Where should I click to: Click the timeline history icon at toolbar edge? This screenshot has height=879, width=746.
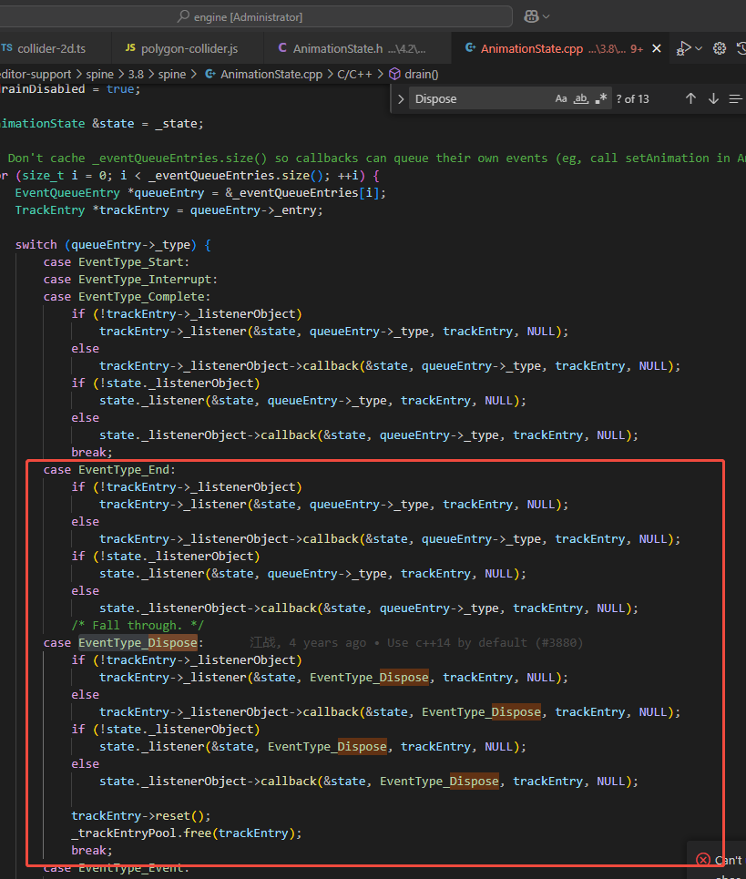pyautogui.click(x=741, y=49)
